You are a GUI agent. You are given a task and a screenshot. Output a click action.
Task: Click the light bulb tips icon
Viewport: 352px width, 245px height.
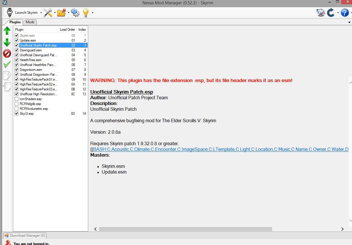pyautogui.click(x=86, y=13)
